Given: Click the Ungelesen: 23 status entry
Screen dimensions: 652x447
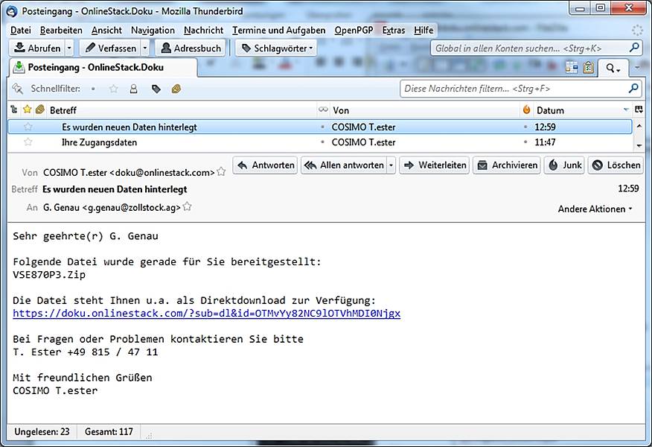Looking at the screenshot, I should (42, 431).
